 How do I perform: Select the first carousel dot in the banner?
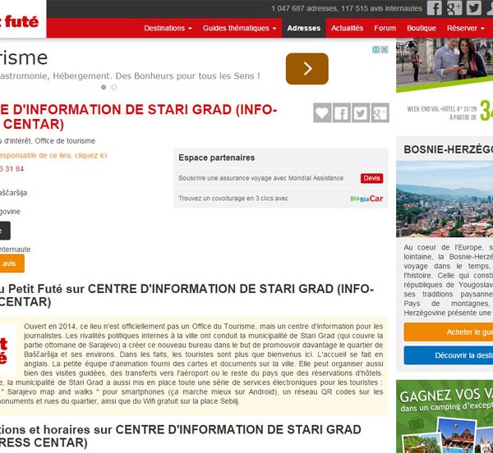pos(104,87)
